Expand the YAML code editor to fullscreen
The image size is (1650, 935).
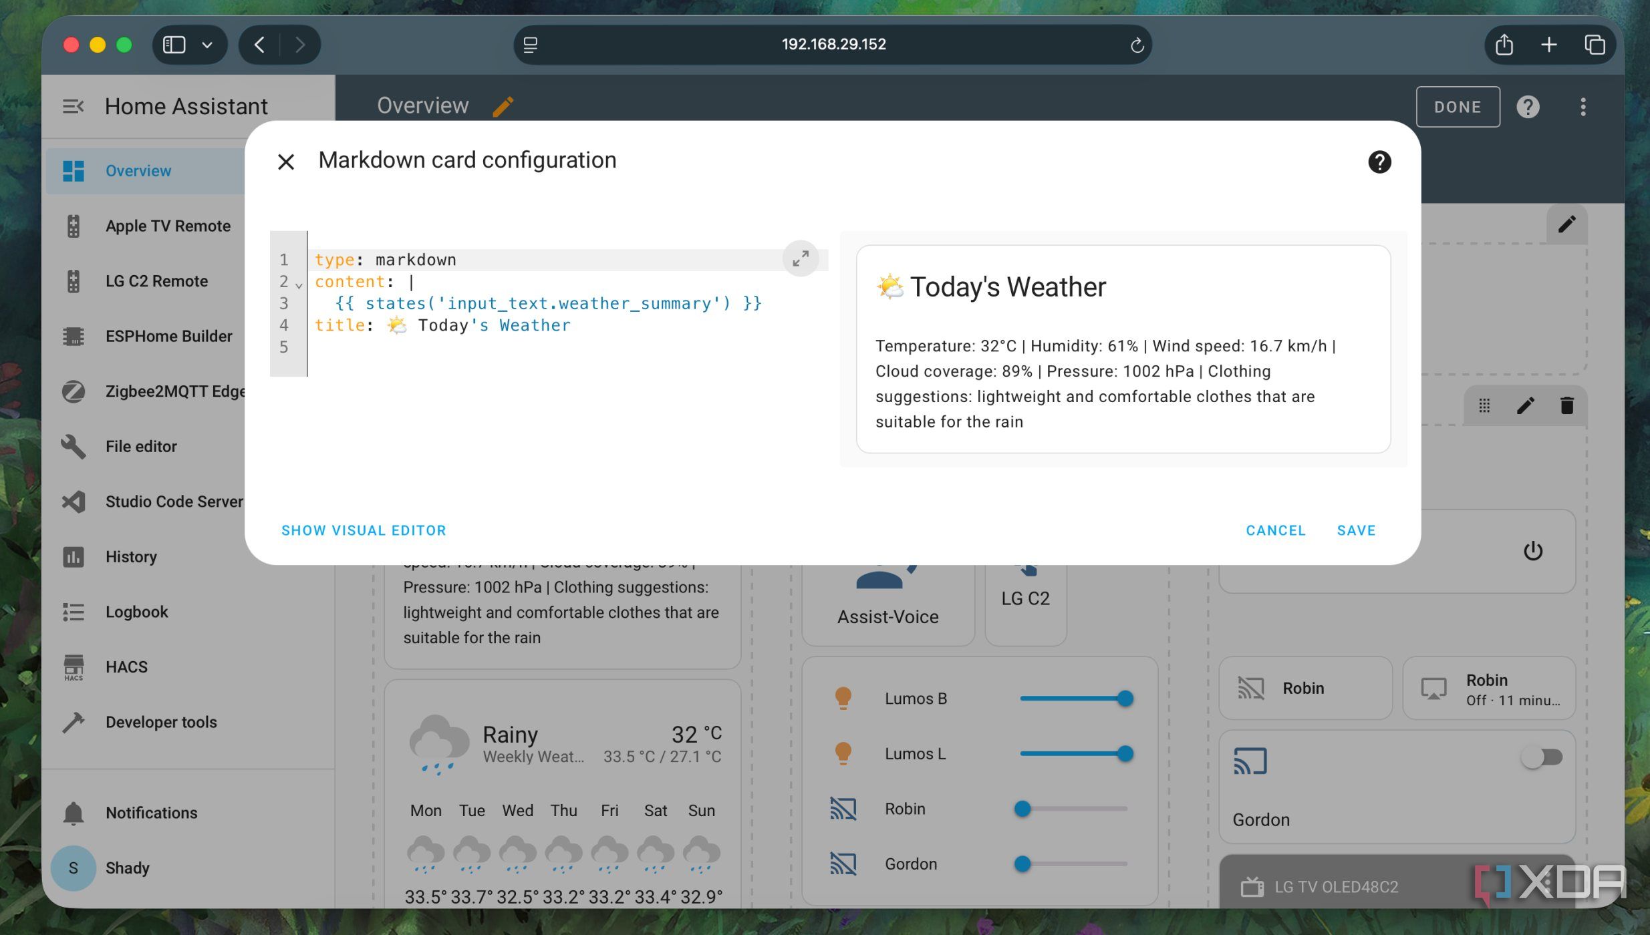[x=800, y=258]
